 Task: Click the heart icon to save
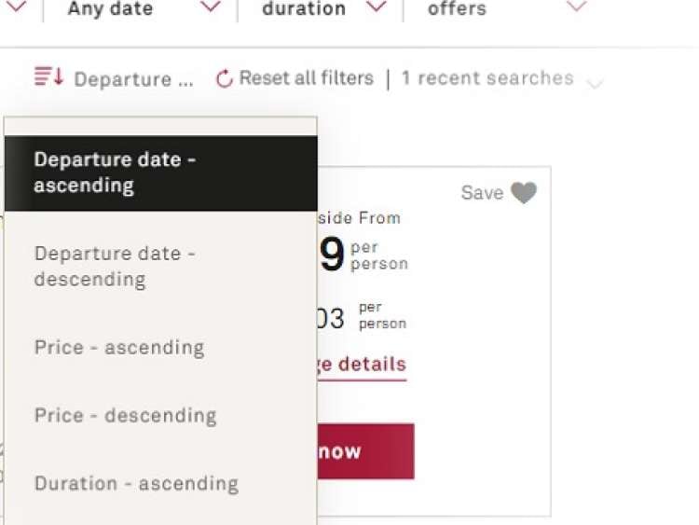[x=524, y=193]
